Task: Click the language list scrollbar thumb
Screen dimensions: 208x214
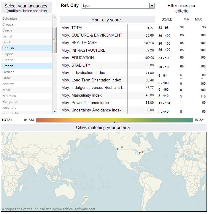Action: 55,40
